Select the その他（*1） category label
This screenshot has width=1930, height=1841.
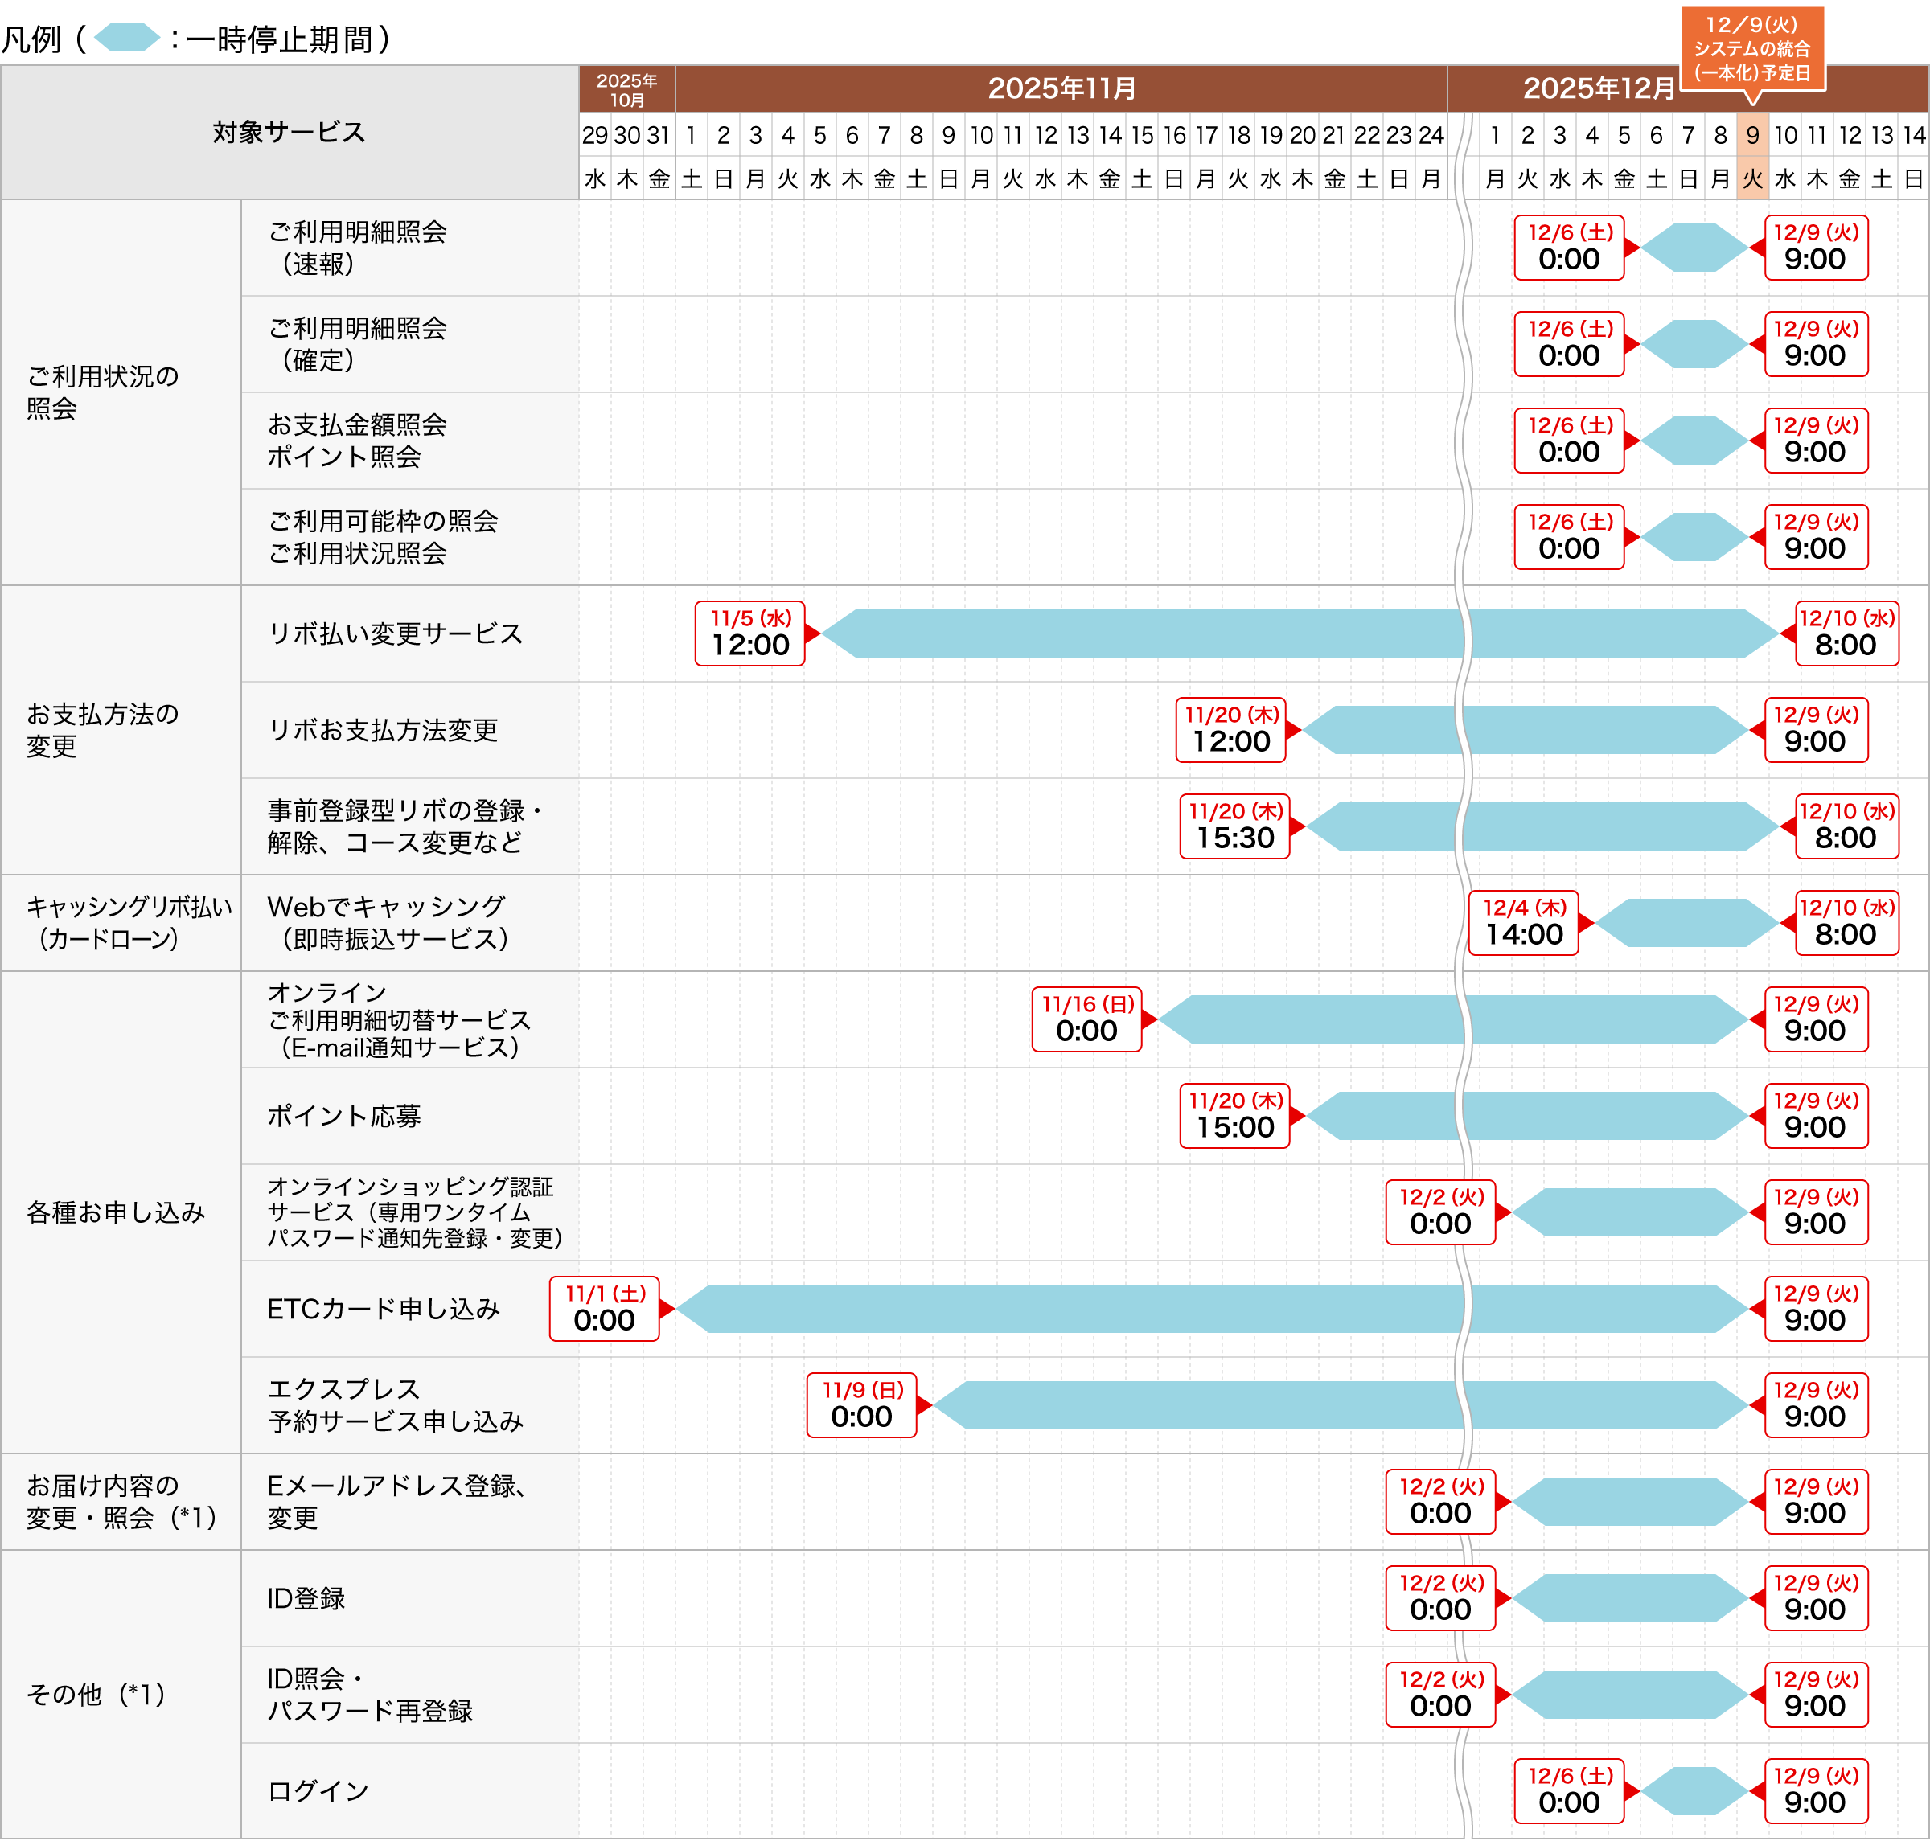(x=96, y=1694)
